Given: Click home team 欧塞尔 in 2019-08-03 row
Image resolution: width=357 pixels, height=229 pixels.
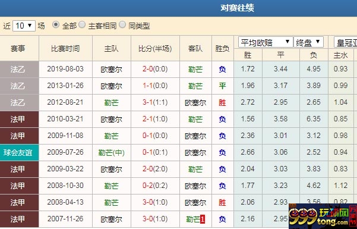Looking at the screenshot, I should point(111,69).
